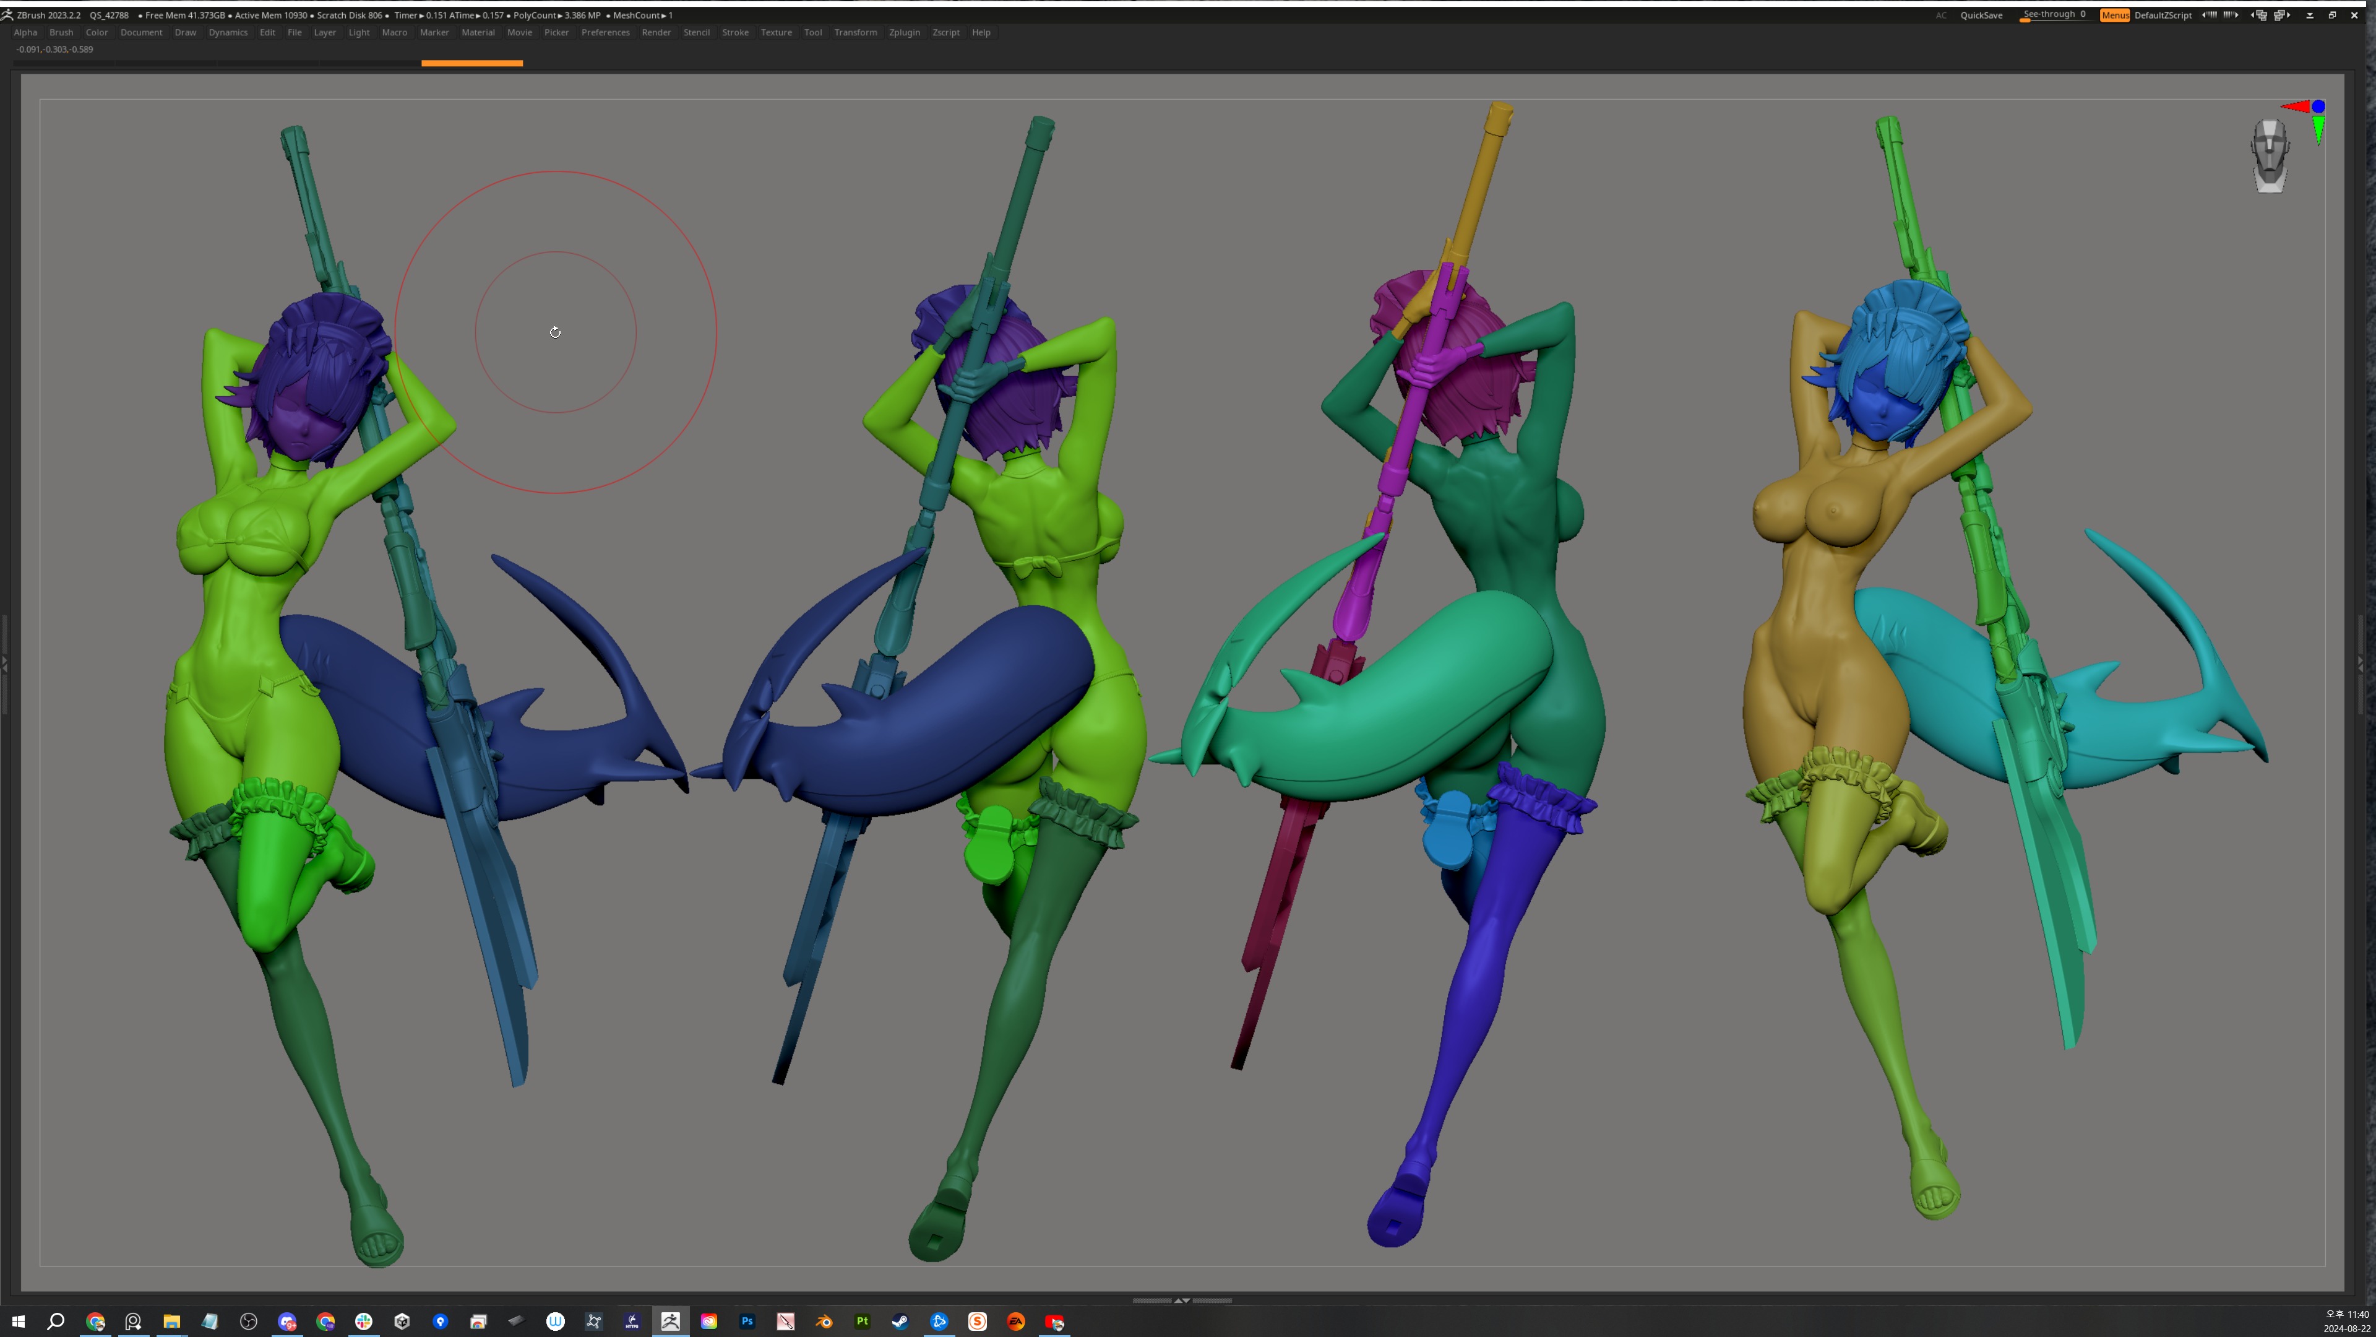Image resolution: width=2376 pixels, height=1337 pixels.
Task: Toggle bottom shelf divider arrows
Action: point(1182,1300)
